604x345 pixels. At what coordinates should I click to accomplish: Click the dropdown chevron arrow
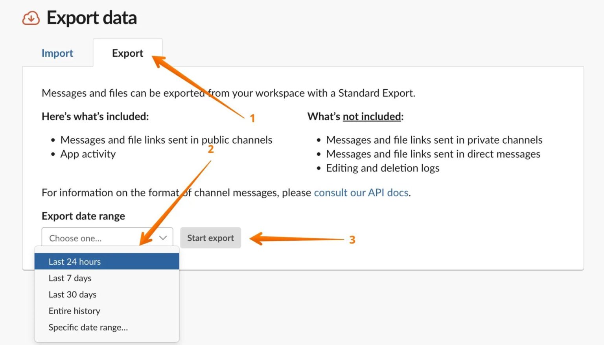162,238
